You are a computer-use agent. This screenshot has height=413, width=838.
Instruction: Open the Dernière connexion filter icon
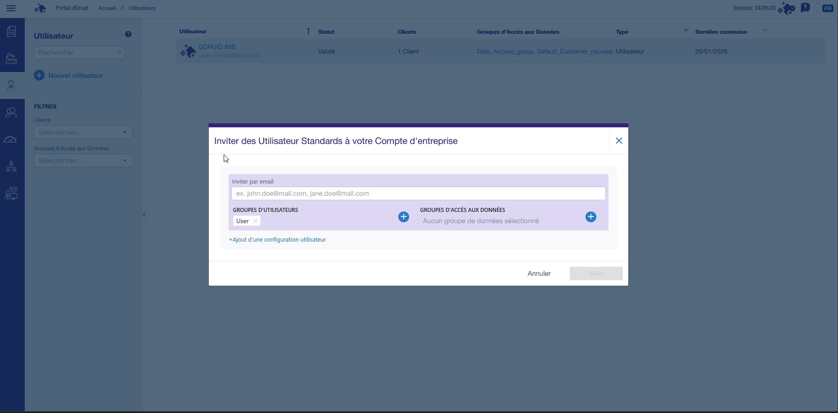765,31
